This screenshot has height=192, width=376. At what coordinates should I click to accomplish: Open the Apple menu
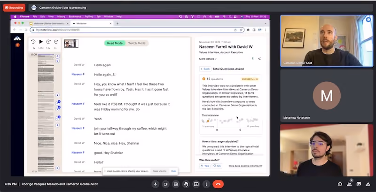16,17
